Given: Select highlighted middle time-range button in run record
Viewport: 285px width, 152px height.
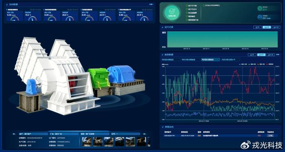Looking at the screenshot, I should 267,27.
